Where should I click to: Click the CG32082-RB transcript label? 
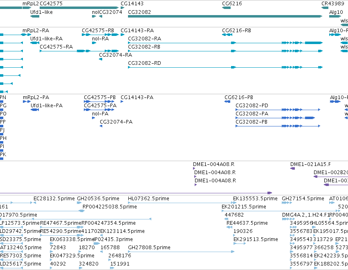[x=144, y=46]
